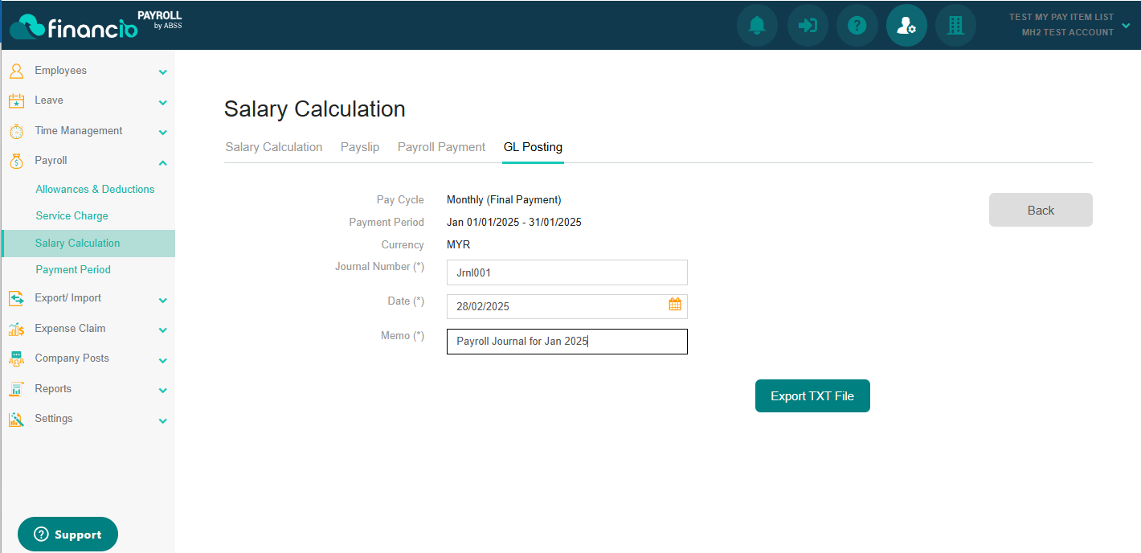Open the Allowances & Deductions link
The image size is (1141, 553).
(x=95, y=190)
